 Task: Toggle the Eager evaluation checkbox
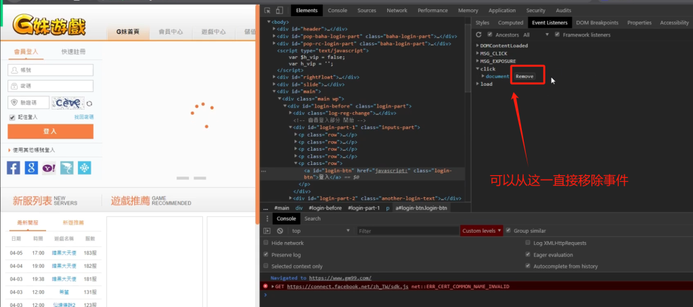[x=528, y=255]
